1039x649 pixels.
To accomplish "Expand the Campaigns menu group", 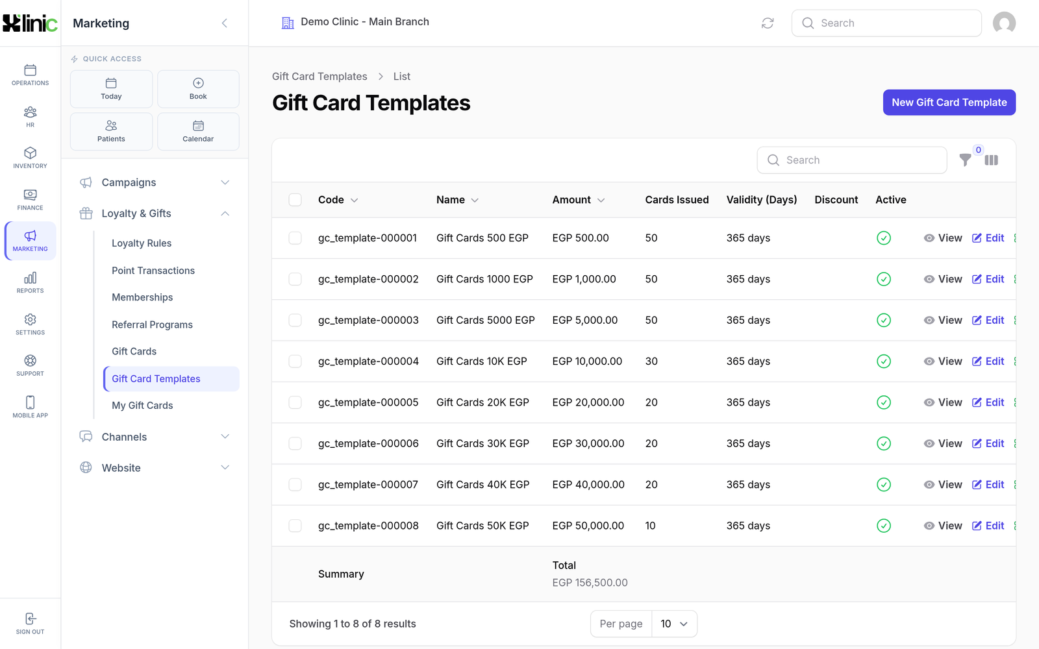I will click(155, 182).
